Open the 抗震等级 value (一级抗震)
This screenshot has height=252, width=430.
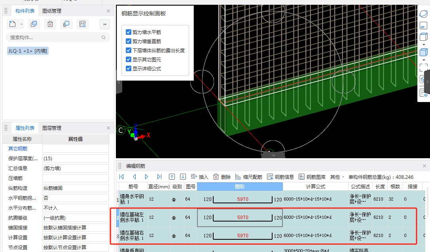tap(76, 218)
